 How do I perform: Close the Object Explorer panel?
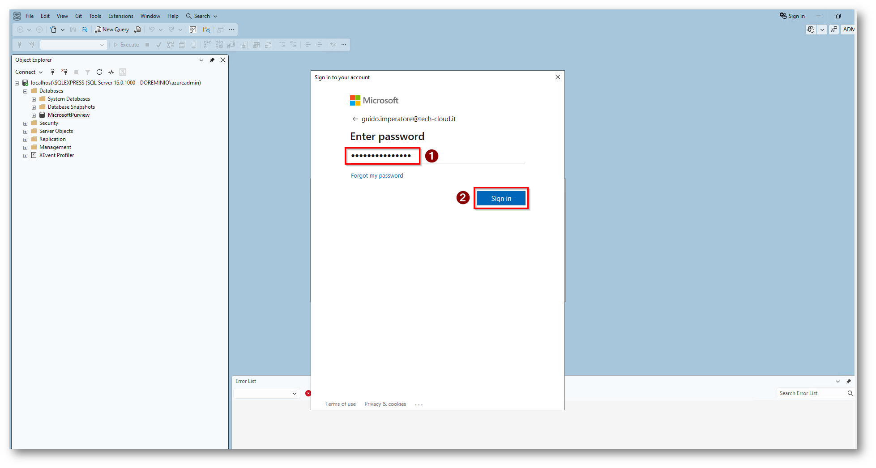tap(223, 60)
